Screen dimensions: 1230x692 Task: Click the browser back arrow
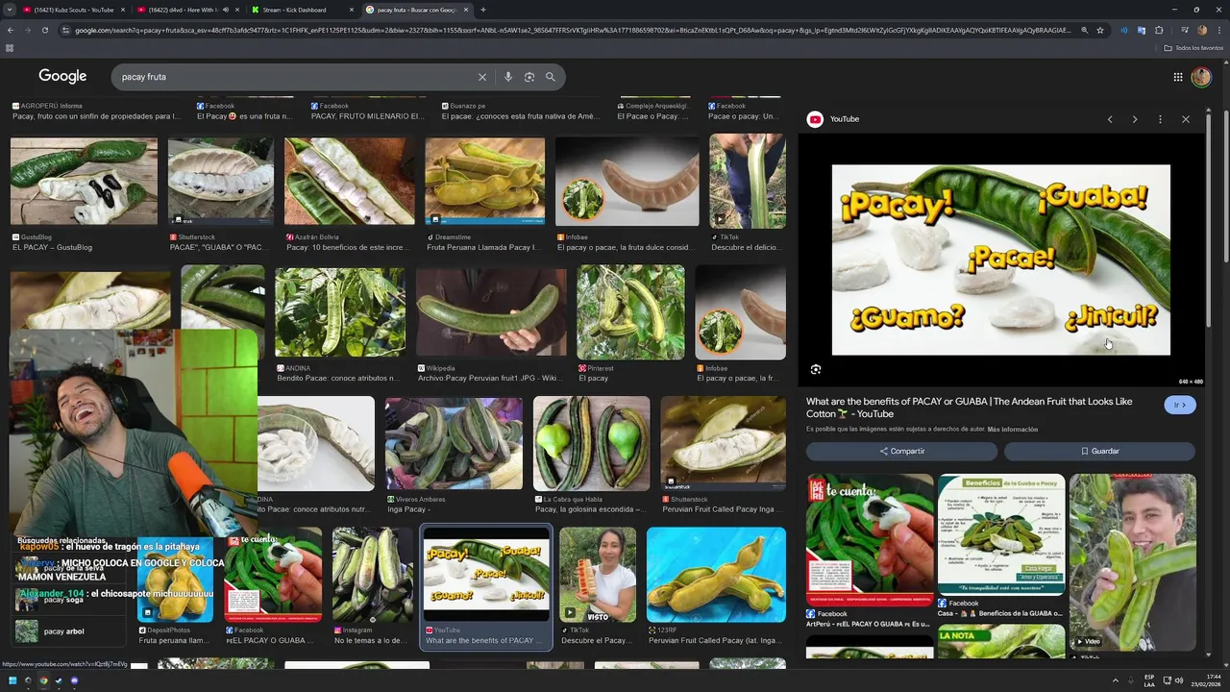(10, 30)
